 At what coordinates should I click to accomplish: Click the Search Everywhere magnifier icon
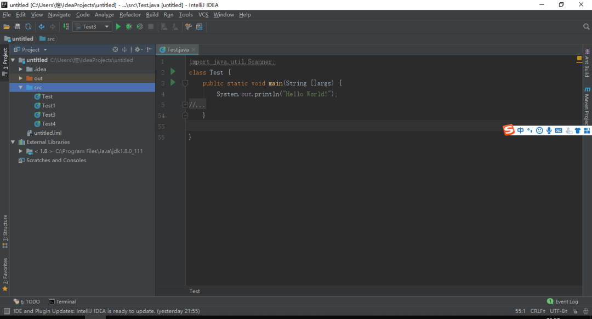[586, 27]
